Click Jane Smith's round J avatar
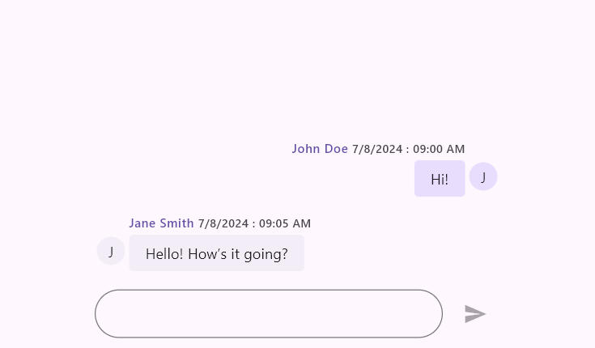Screen dimensions: 595x348 point(111,252)
